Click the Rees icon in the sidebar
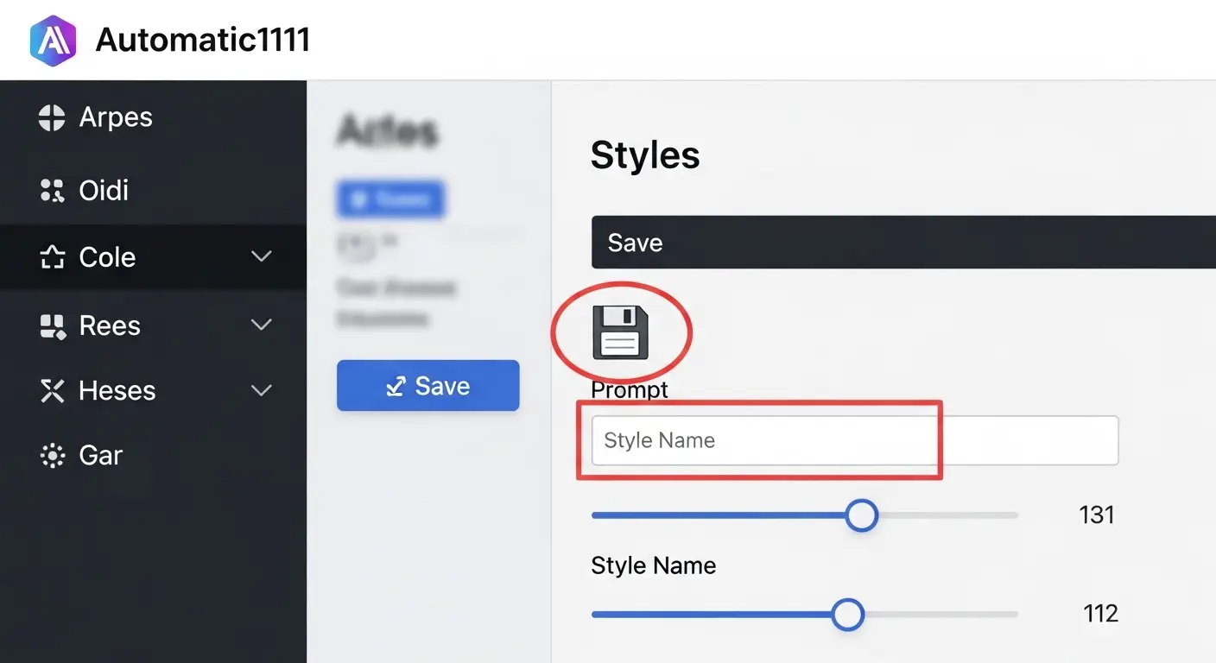 coord(52,325)
